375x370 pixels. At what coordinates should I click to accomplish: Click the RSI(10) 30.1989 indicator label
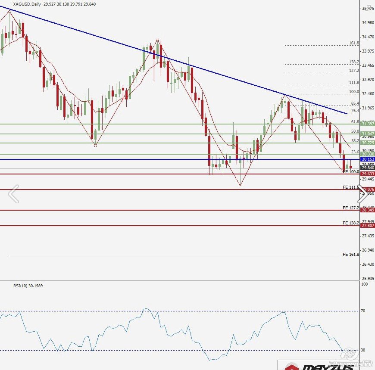pyautogui.click(x=28, y=286)
